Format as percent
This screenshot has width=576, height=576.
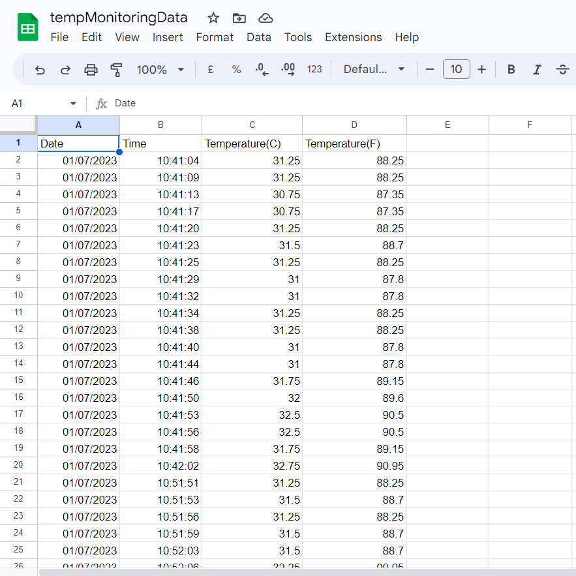click(x=236, y=69)
